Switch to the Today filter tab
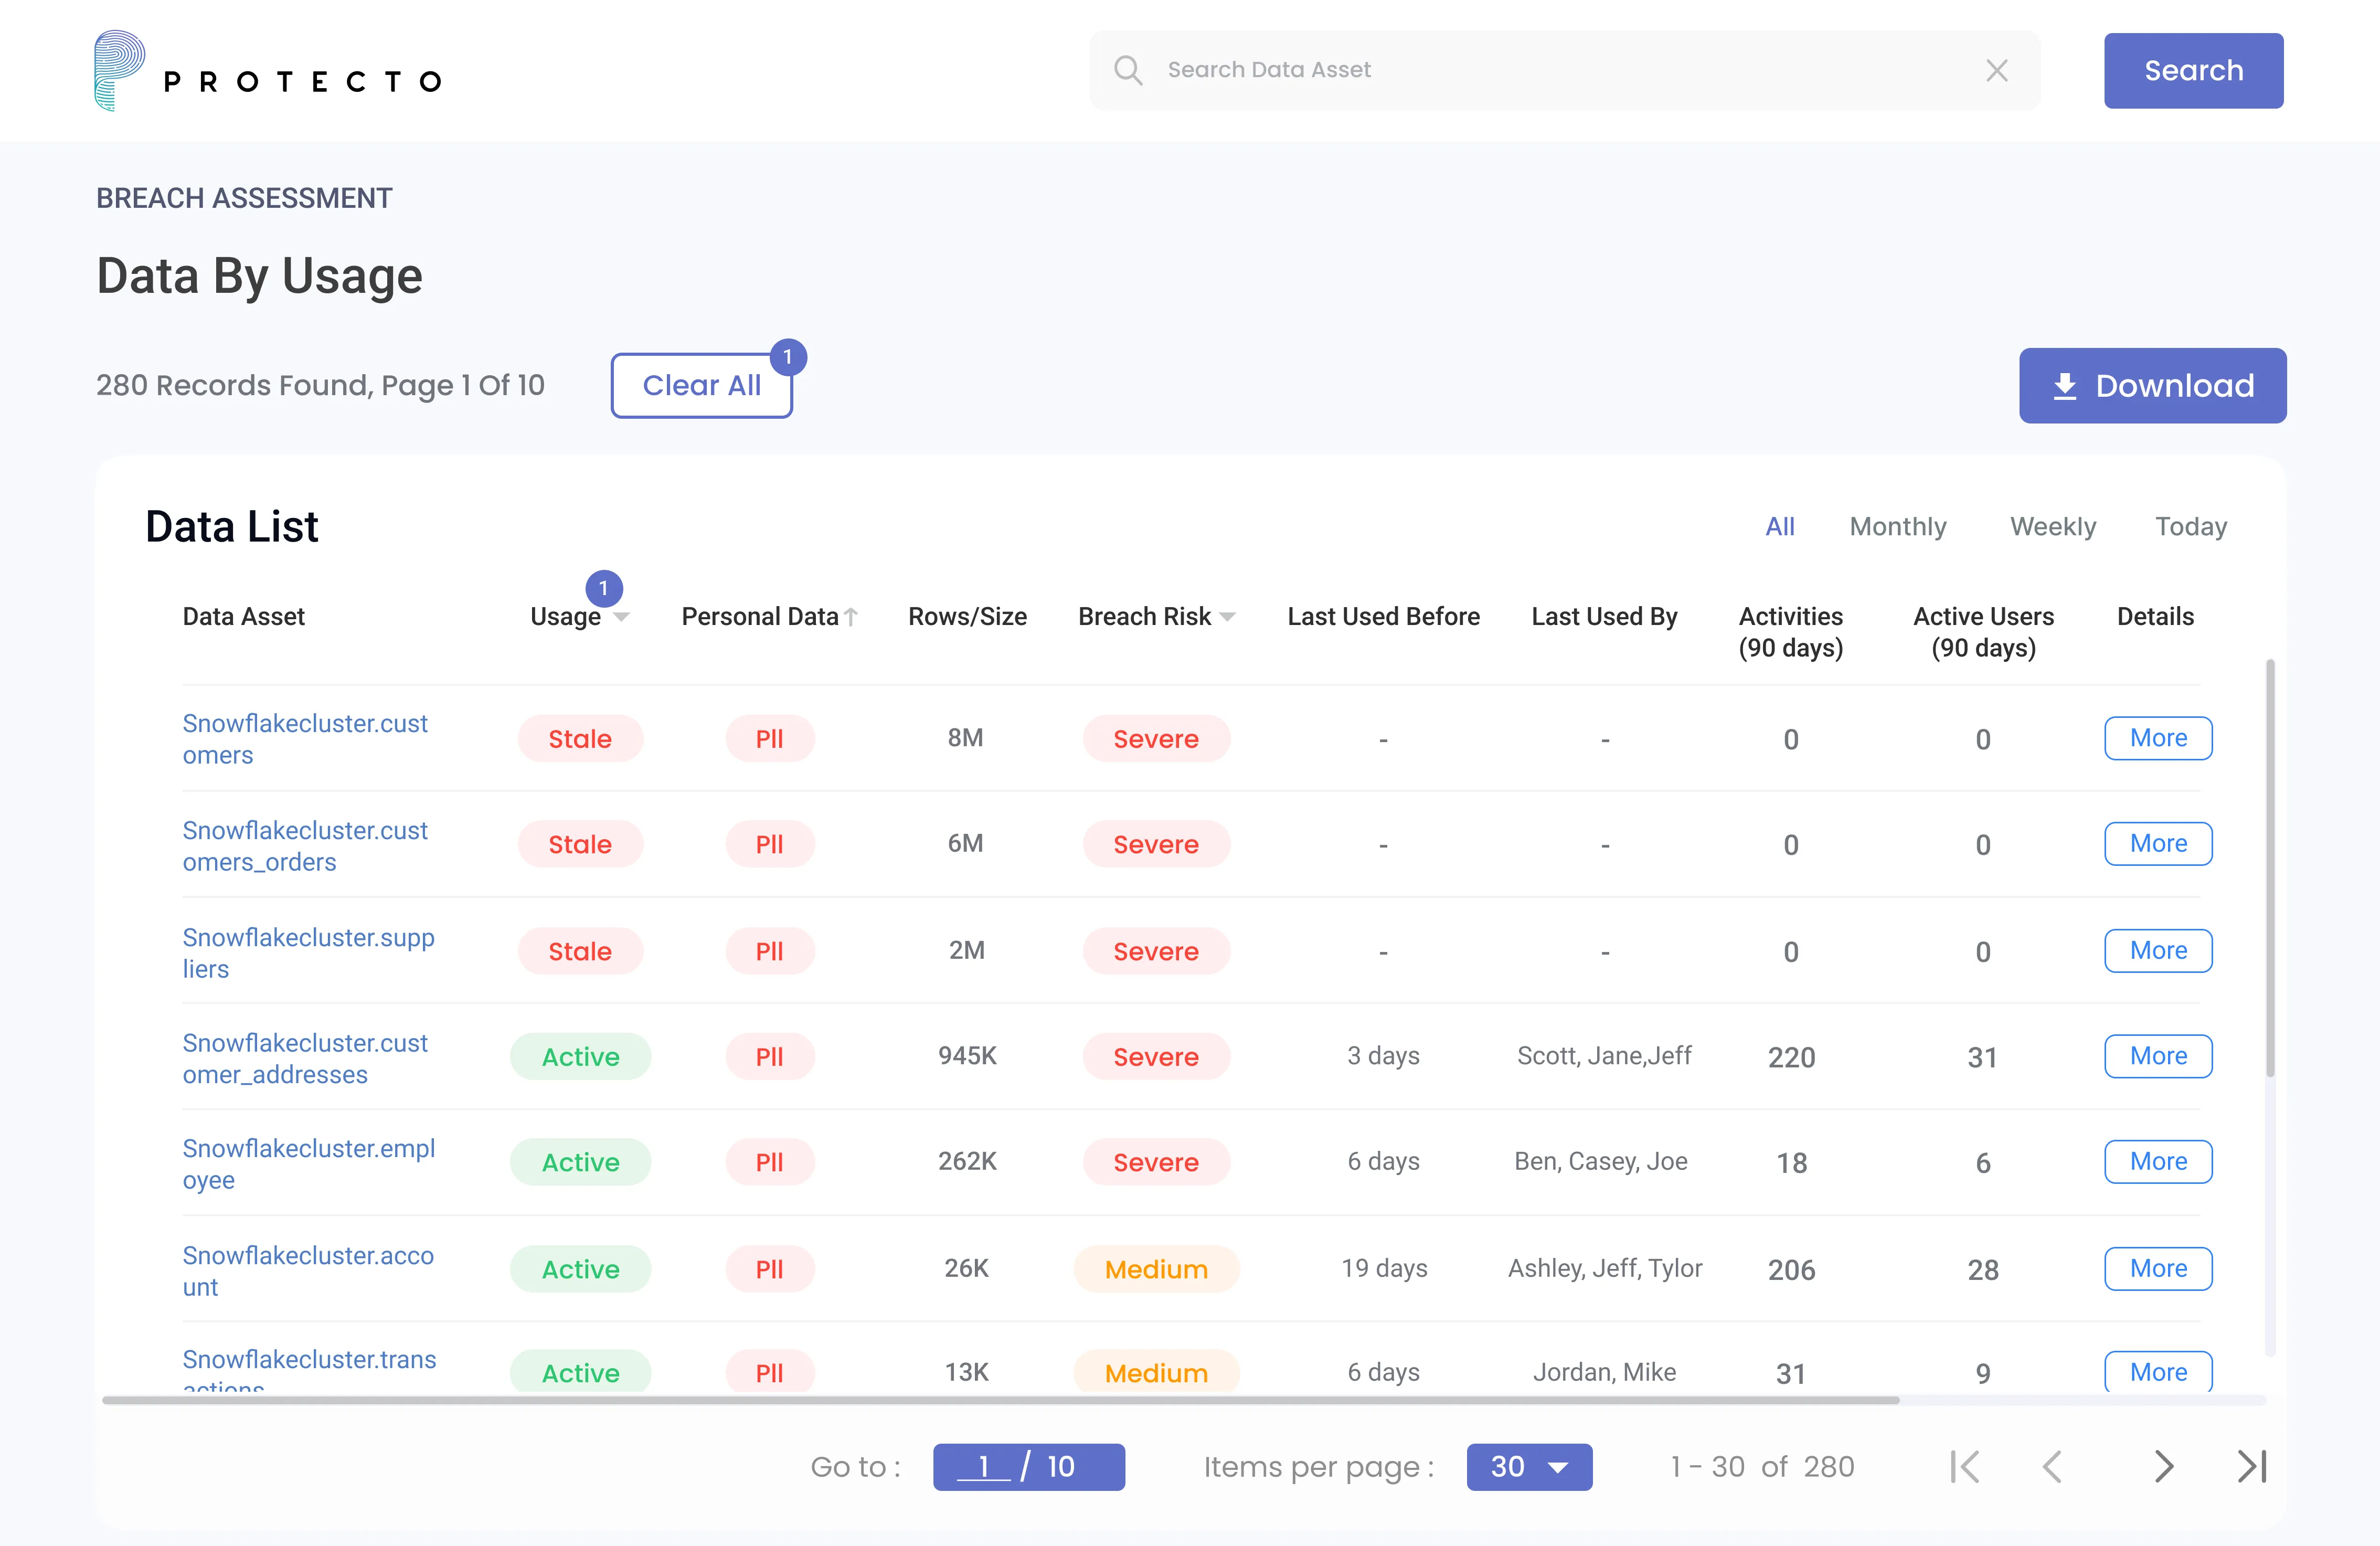The image size is (2380, 1546). click(x=2190, y=526)
